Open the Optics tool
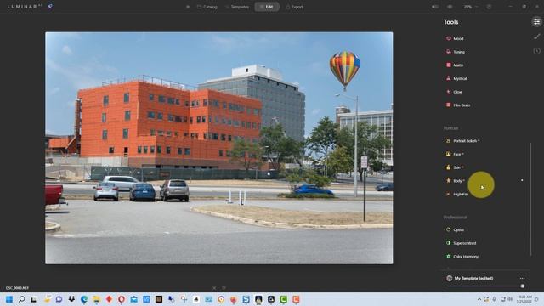 click(455, 229)
